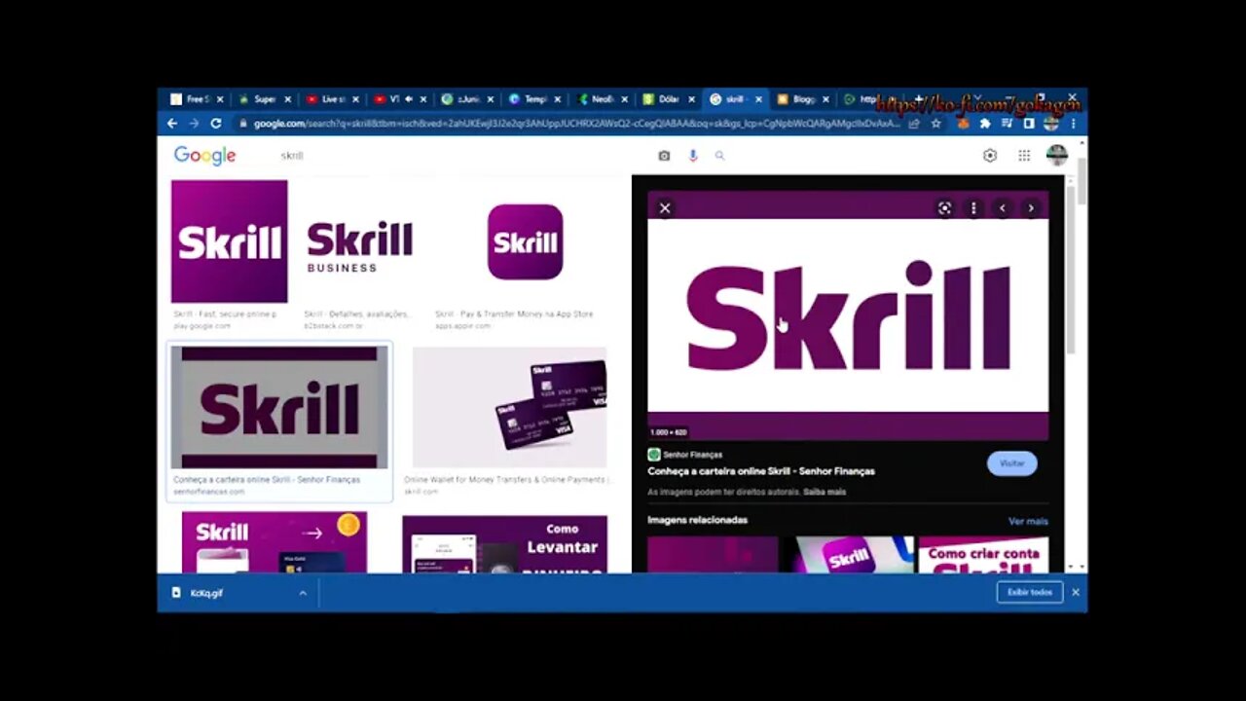Image resolution: width=1246 pixels, height=701 pixels.
Task: Select the Como Levantar thumbnail
Action: [x=504, y=543]
